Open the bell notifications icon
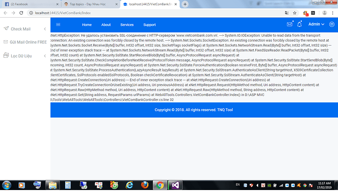 point(299,24)
